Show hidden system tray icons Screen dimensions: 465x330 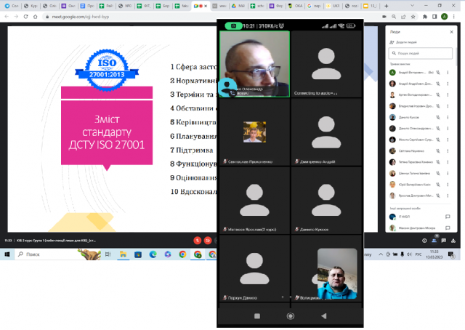[x=381, y=254]
